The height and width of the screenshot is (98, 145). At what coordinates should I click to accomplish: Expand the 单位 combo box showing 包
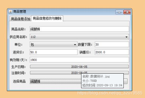click(53, 45)
